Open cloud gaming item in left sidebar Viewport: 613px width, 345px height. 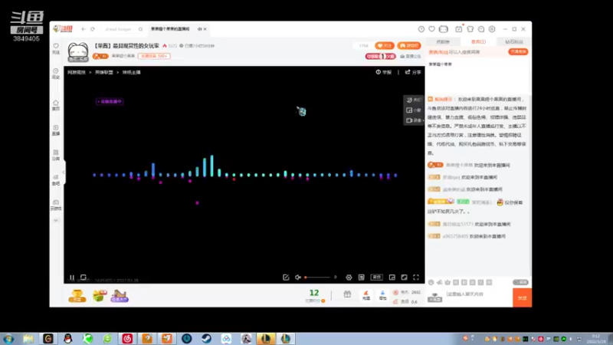click(56, 205)
